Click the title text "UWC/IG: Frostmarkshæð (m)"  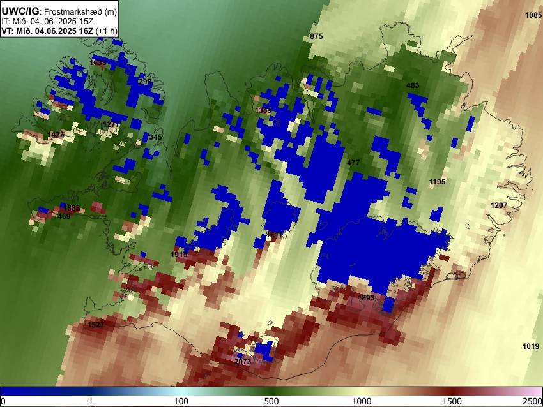(x=59, y=11)
